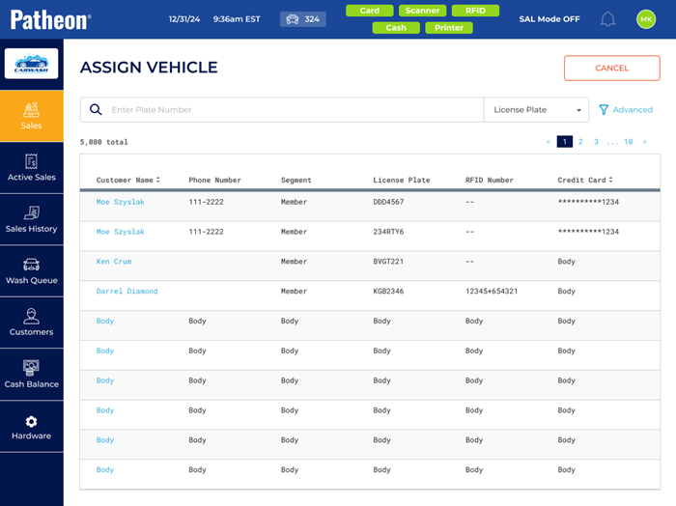Click the RFID status indicator

tap(475, 11)
